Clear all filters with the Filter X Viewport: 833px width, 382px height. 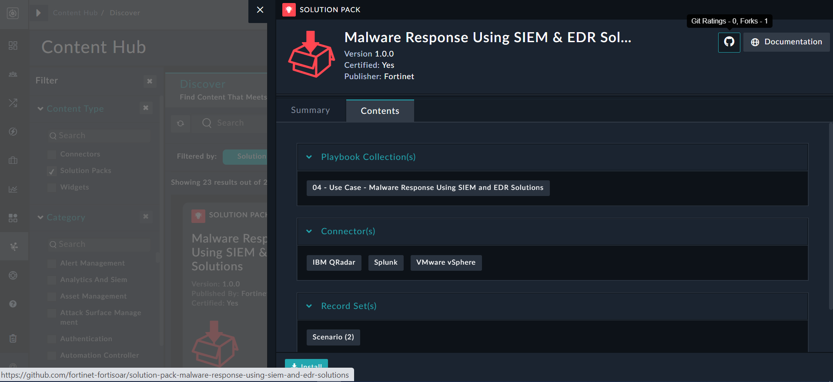coord(150,81)
